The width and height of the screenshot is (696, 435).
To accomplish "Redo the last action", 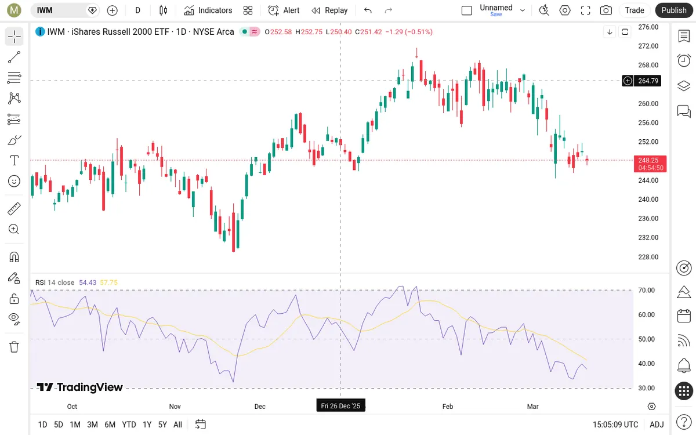I will 389,10.
